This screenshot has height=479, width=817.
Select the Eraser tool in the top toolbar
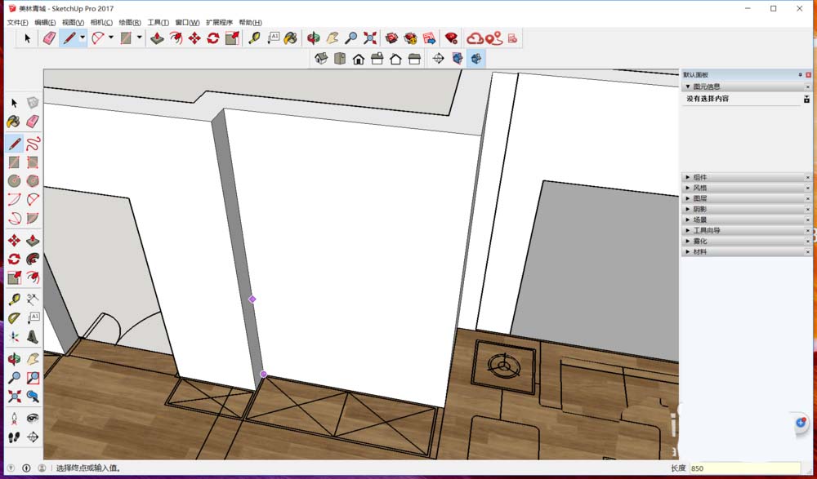point(50,38)
